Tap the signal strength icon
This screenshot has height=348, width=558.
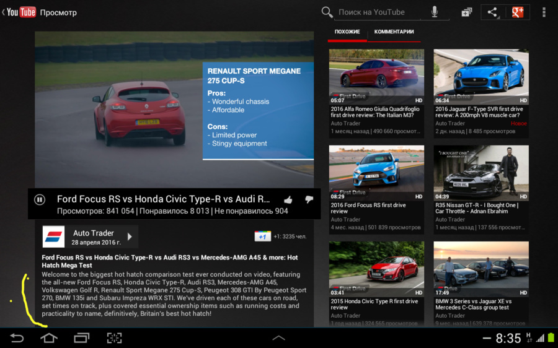540,338
